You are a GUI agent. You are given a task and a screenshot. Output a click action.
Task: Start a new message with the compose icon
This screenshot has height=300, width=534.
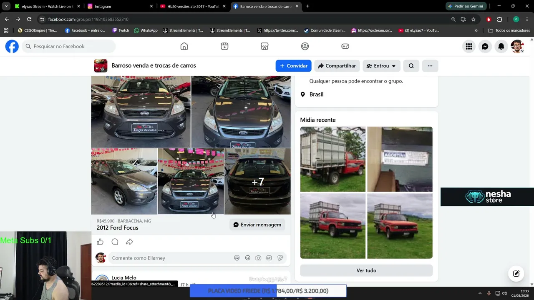(x=516, y=274)
